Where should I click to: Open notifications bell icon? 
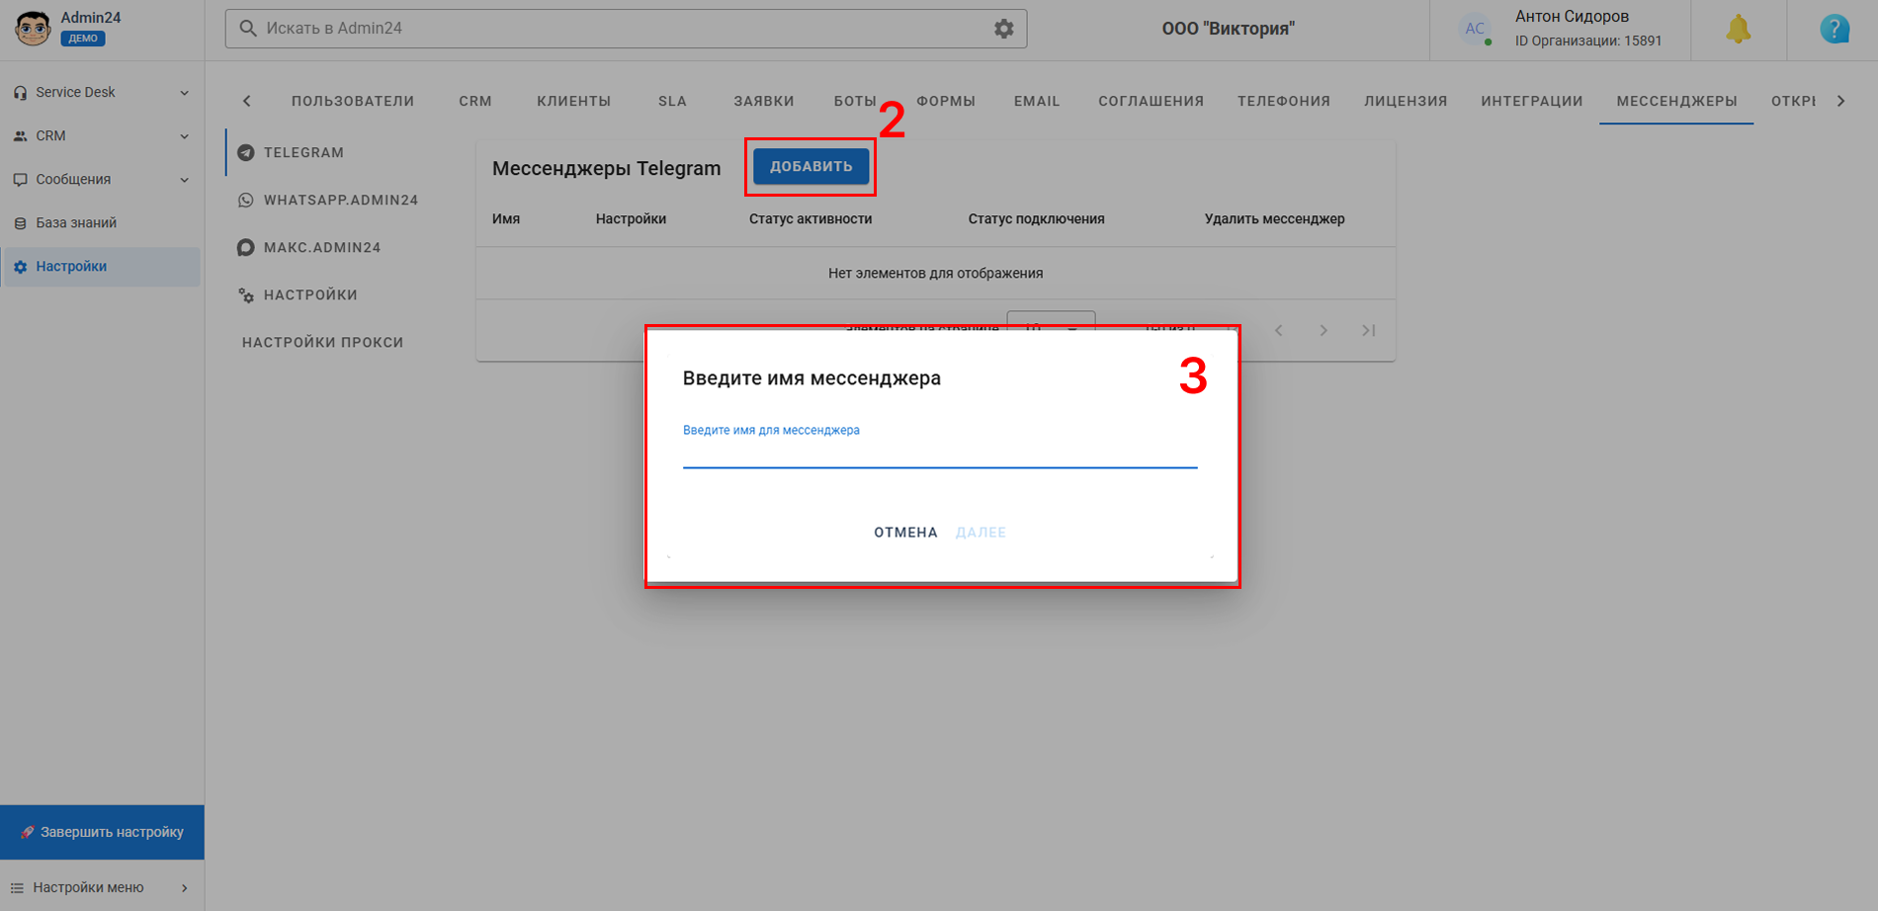[1739, 30]
